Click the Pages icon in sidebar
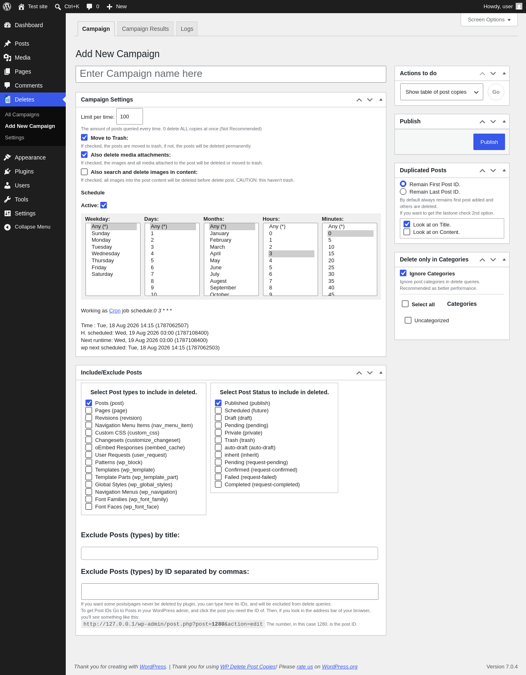This screenshot has height=675, width=526. pyautogui.click(x=7, y=72)
